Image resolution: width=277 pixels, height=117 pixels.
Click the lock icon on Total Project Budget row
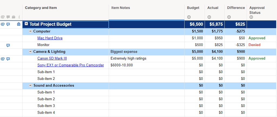pos(19,24)
